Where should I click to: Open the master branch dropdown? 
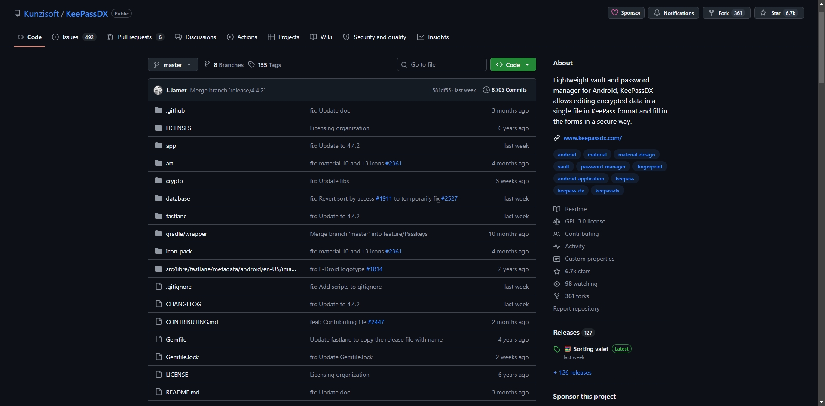[173, 65]
